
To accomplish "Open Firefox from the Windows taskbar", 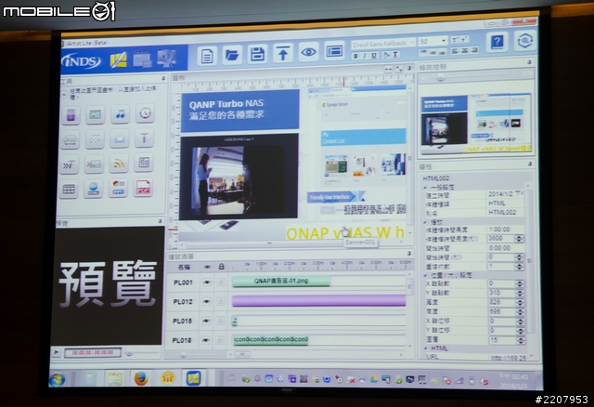I will click(140, 378).
